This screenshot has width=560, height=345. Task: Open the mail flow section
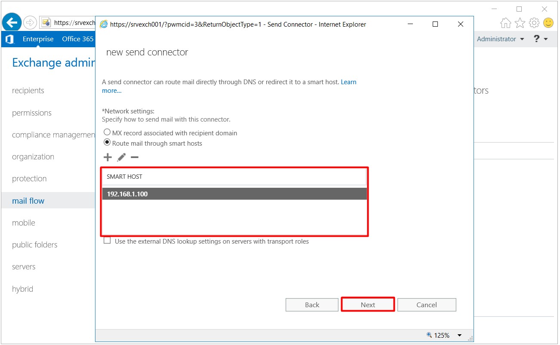point(28,201)
